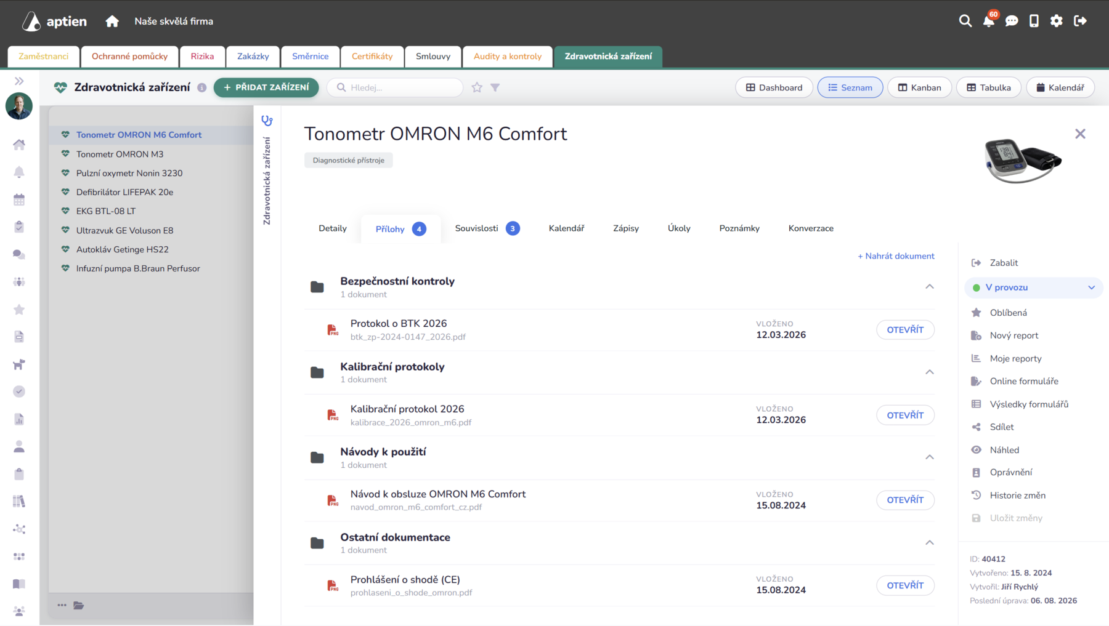1109x626 pixels.
Task: Open Prohlášení o shodě (CE) document
Action: (x=905, y=585)
